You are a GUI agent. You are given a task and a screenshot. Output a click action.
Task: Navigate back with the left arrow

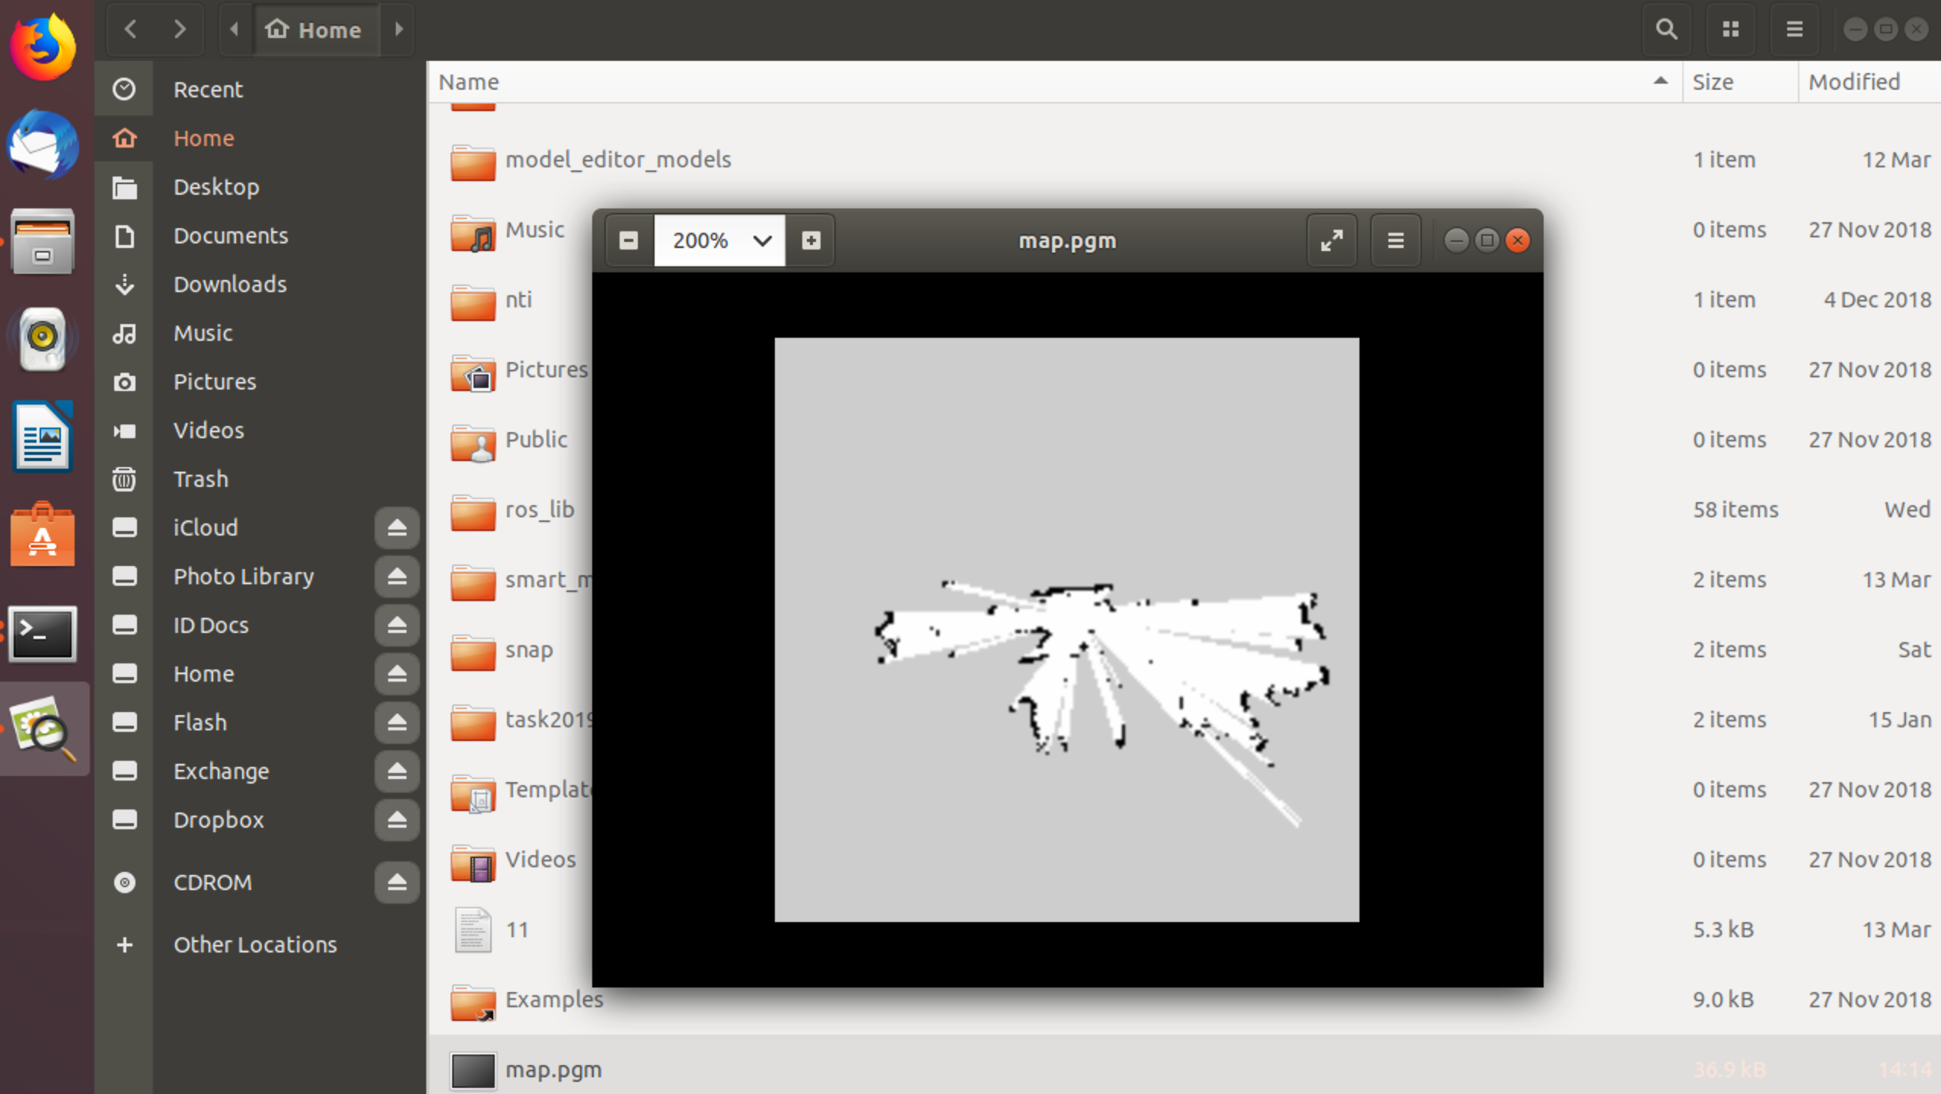point(131,30)
